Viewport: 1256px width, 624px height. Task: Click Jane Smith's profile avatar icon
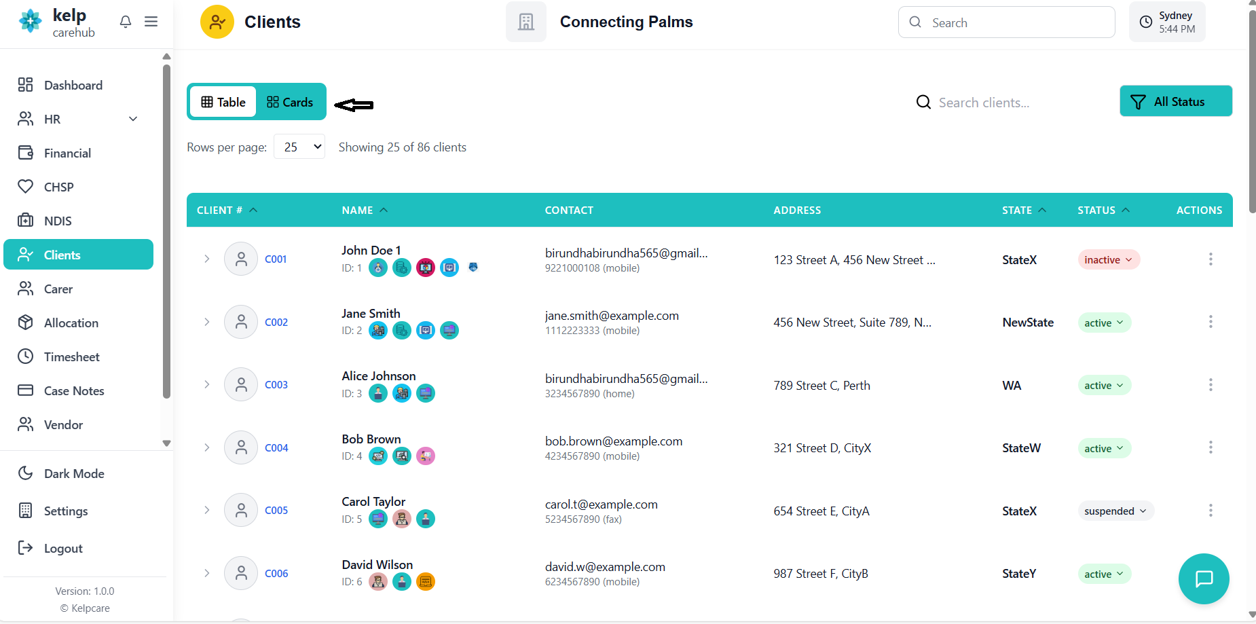[241, 322]
